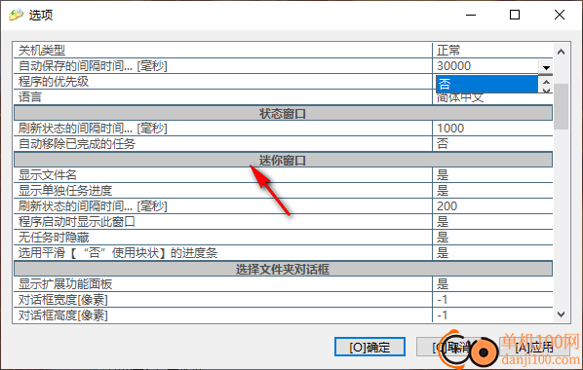Confirm settings with the [O]确定 button

[x=369, y=347]
